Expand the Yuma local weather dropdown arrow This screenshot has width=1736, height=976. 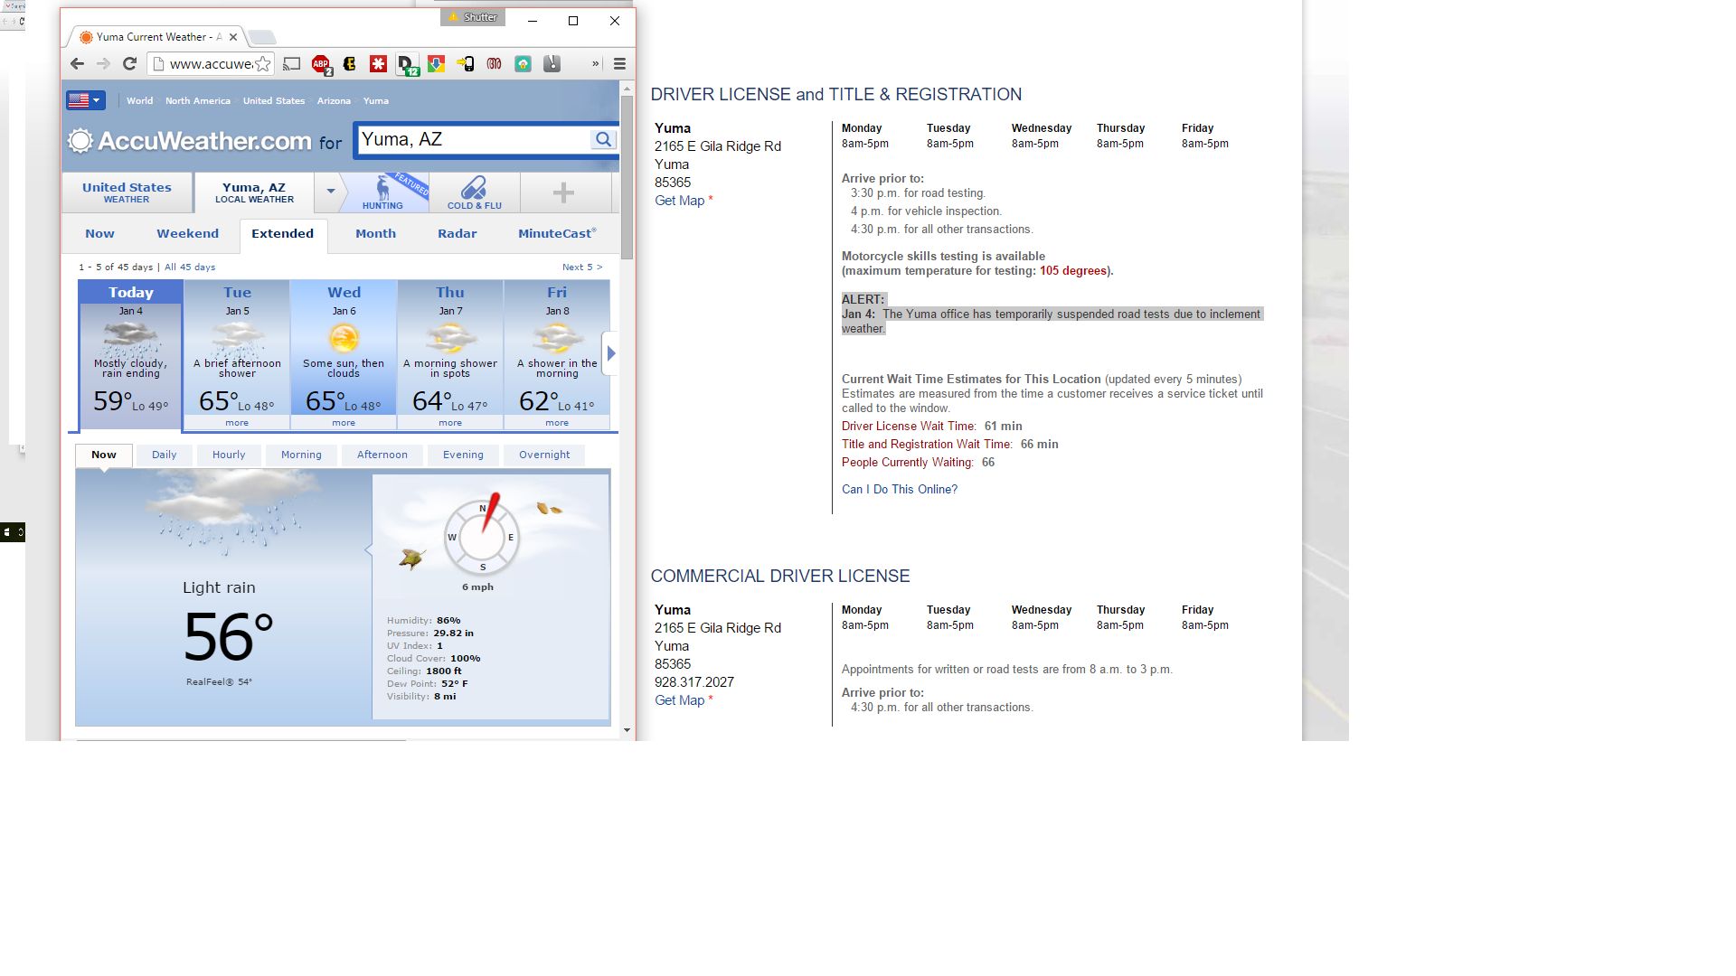pos(331,192)
